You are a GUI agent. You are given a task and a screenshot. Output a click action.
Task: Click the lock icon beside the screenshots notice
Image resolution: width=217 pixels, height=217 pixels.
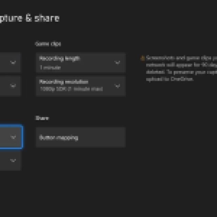(x=143, y=58)
